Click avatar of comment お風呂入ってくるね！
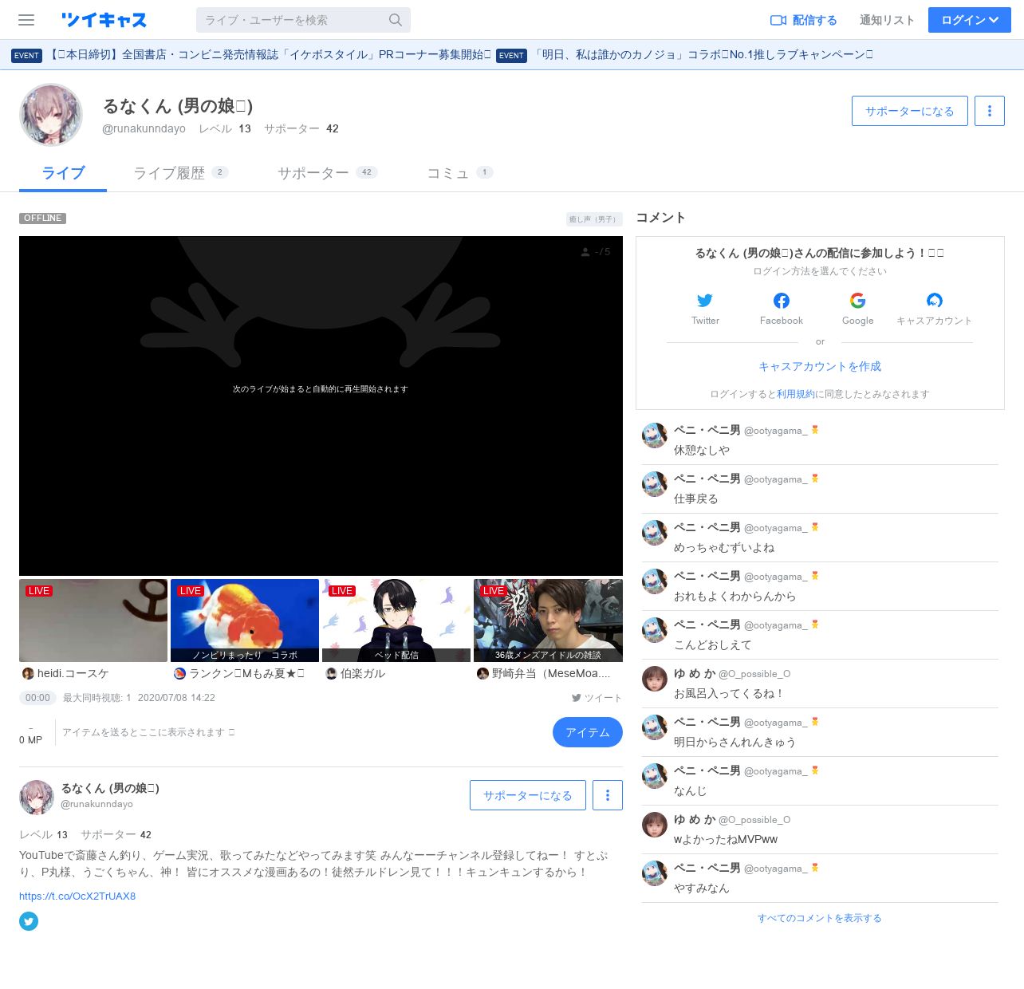 point(655,679)
